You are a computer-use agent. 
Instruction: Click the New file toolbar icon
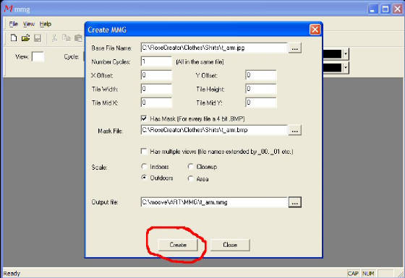(x=14, y=38)
